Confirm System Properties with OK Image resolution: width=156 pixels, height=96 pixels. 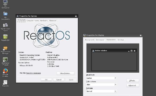(46, 80)
